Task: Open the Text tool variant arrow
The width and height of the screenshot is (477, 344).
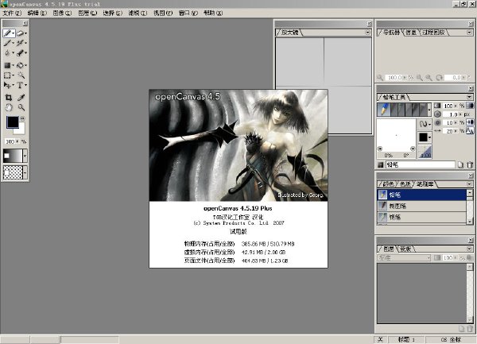Action: pos(25,85)
